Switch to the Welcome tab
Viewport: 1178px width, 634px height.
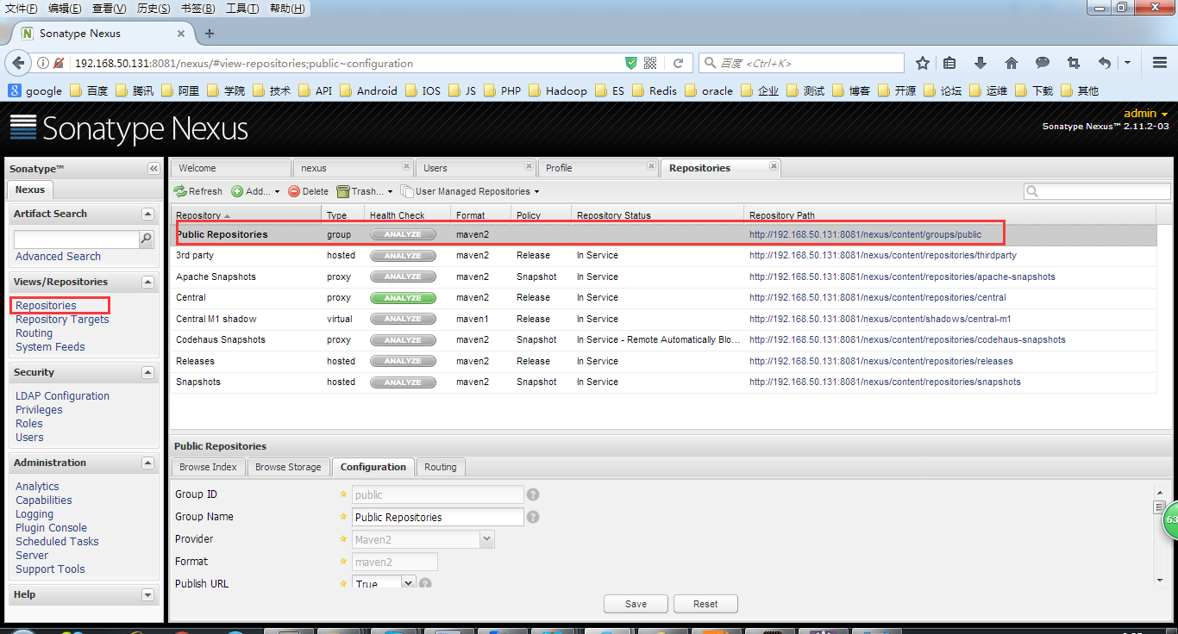coord(230,168)
